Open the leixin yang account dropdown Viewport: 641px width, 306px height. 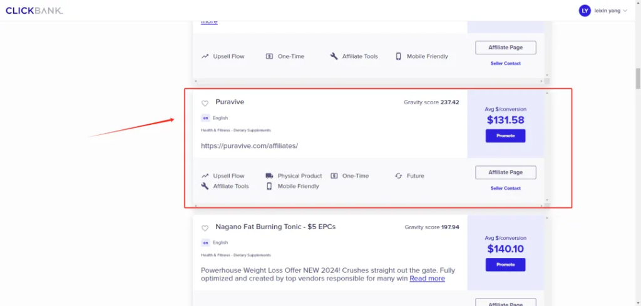(x=603, y=11)
